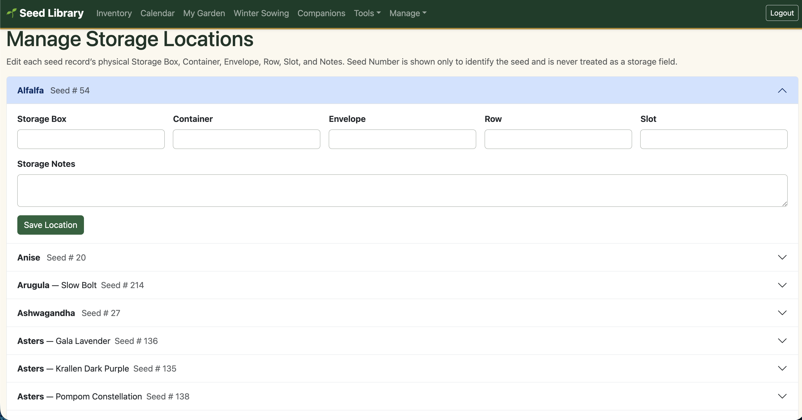Expand Arugula — Slow Bolt row

point(402,285)
